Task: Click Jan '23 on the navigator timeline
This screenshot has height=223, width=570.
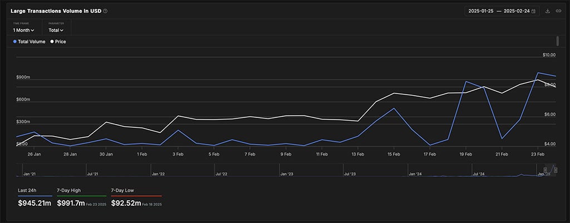Action: (x=287, y=174)
